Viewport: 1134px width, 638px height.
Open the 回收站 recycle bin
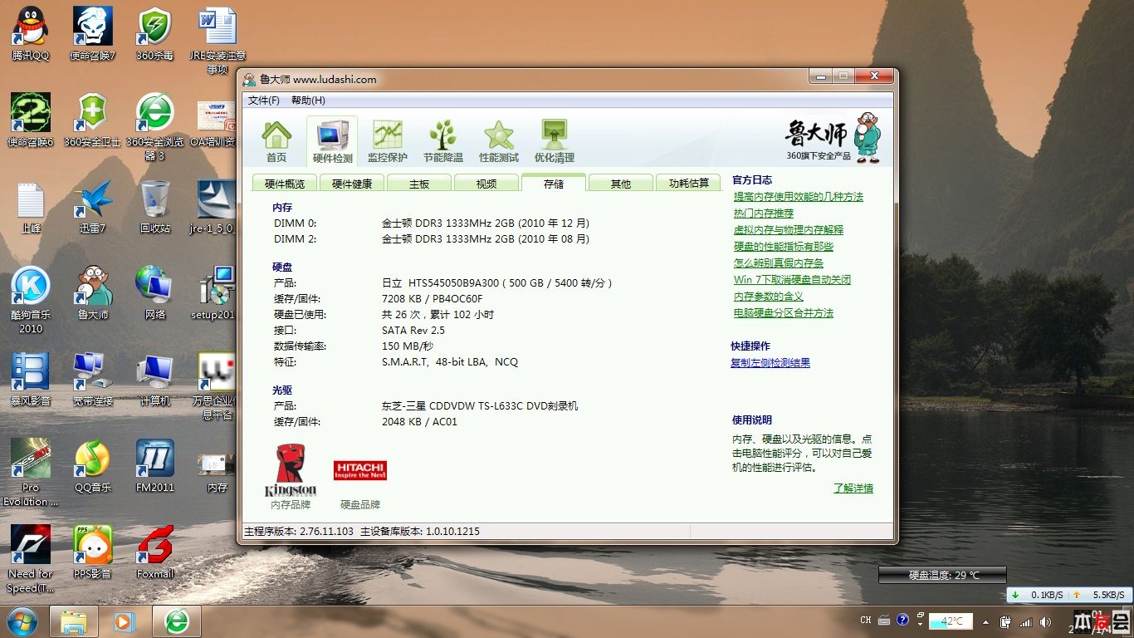click(155, 206)
